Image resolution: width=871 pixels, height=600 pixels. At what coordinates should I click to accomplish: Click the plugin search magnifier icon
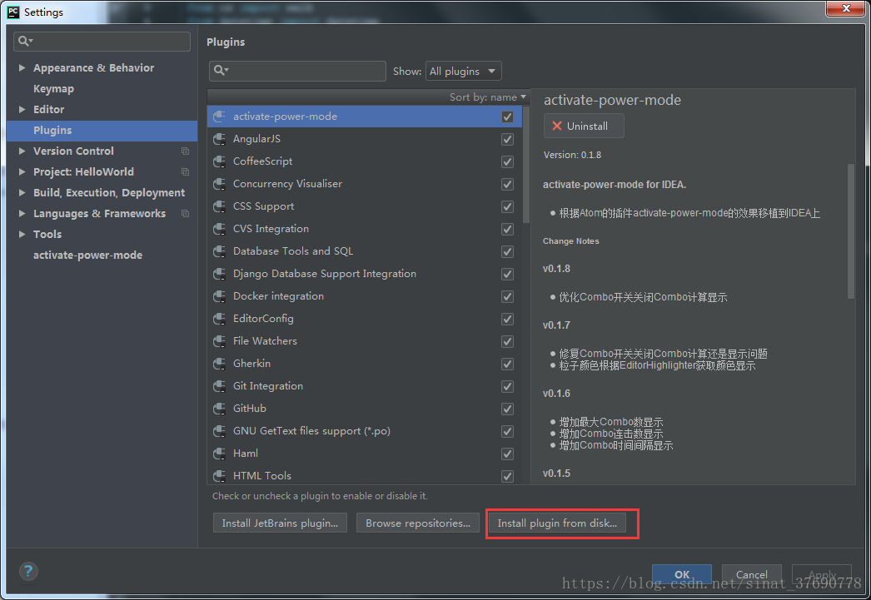(x=221, y=71)
